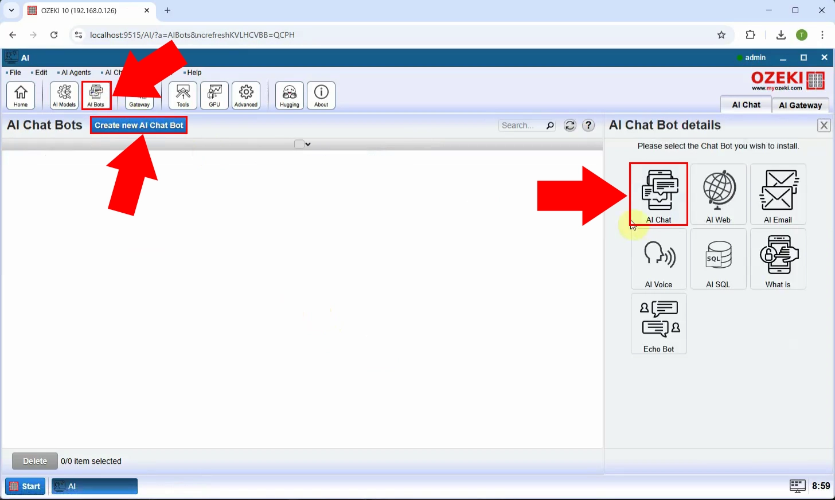Open browser downloads icon
Viewport: 835px width, 500px height.
pos(781,35)
